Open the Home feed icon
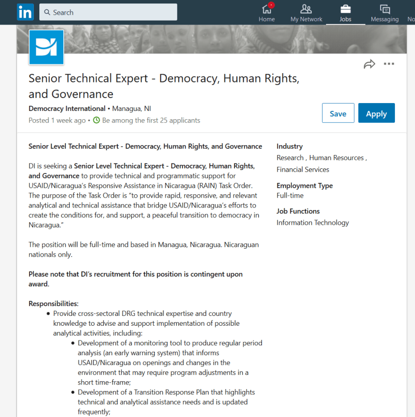The width and height of the screenshot is (415, 417). (x=267, y=9)
